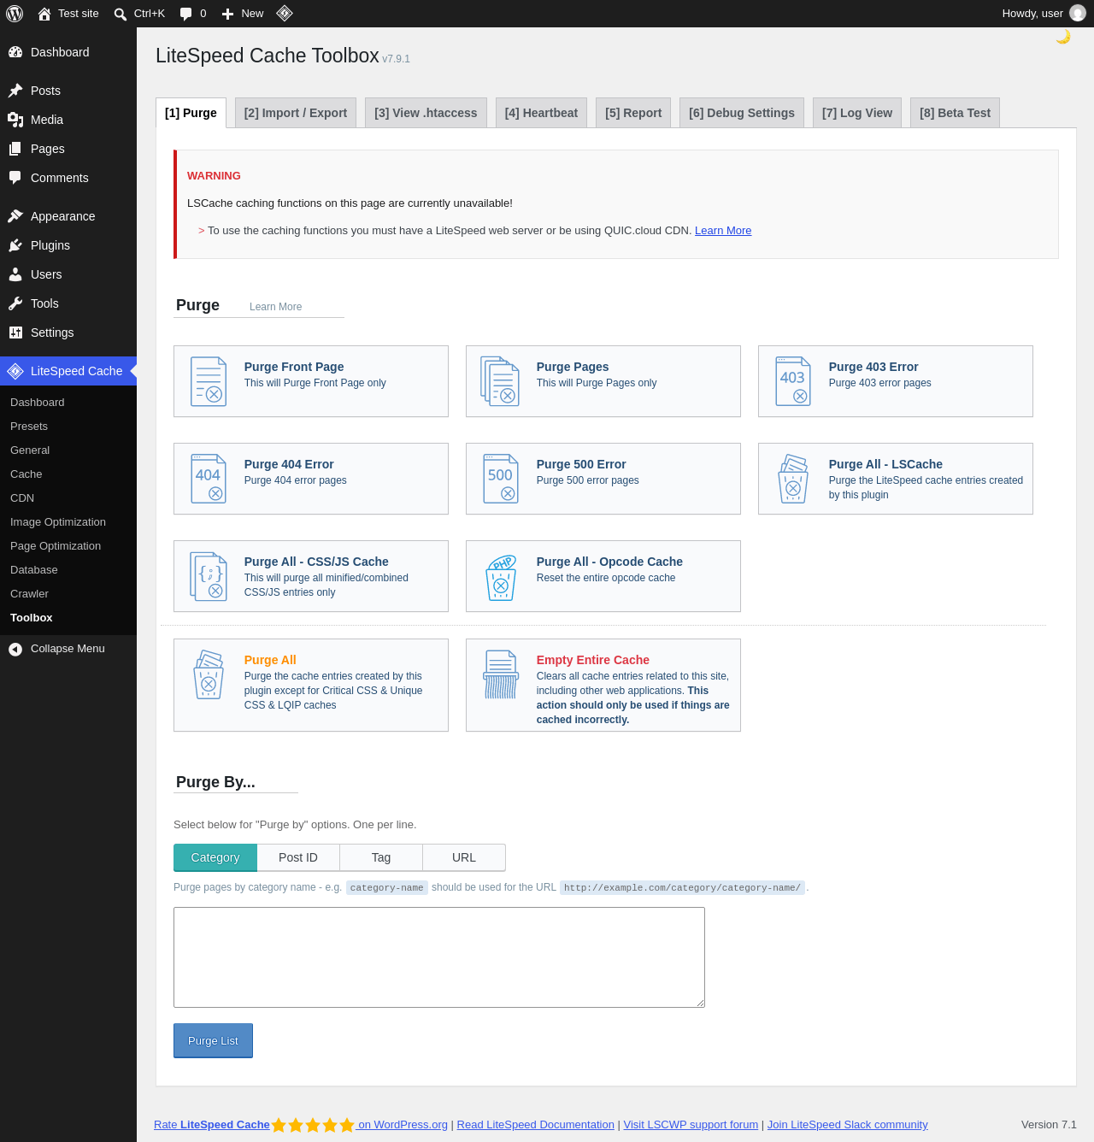This screenshot has height=1142, width=1094.
Task: Select the Post ID purge-by option
Action: [x=298, y=857]
